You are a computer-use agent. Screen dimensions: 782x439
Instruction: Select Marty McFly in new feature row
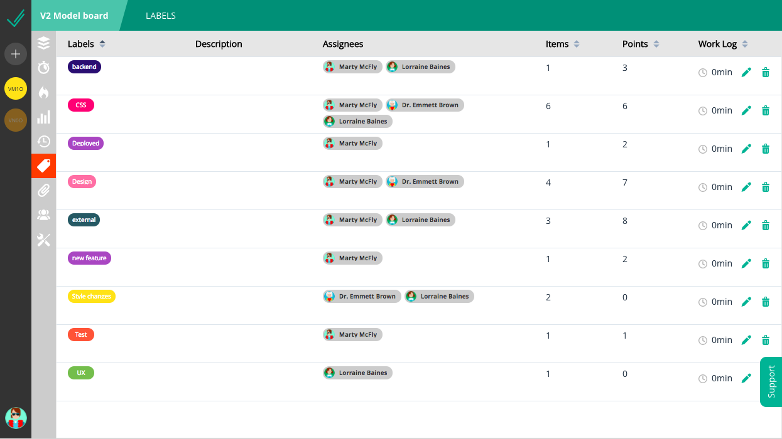(352, 258)
